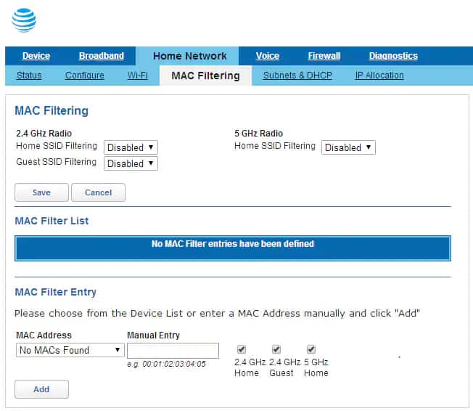The image size is (473, 411).
Task: Toggle the 5 GHz Home checkbox
Action: (x=311, y=349)
